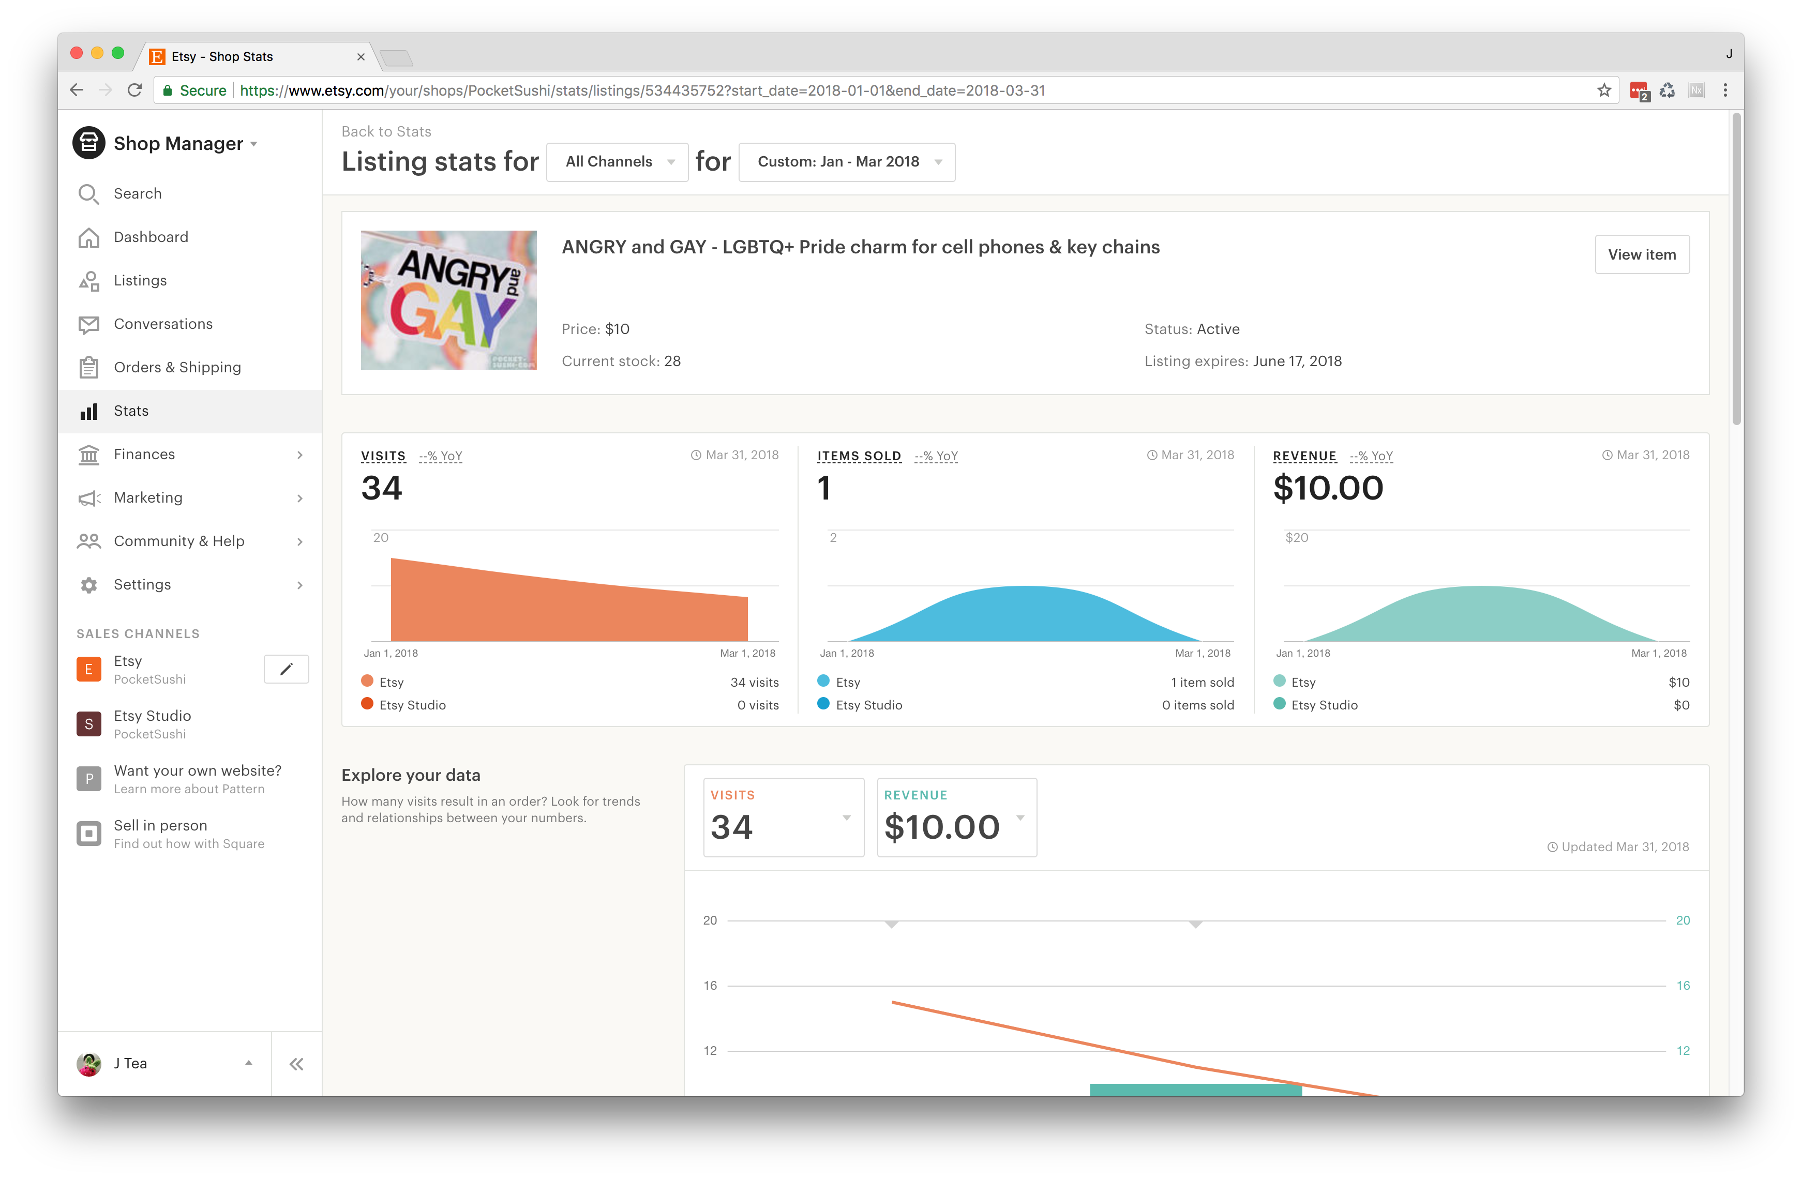Open the J Tea account menu arrow
1802x1179 pixels.
point(248,1063)
